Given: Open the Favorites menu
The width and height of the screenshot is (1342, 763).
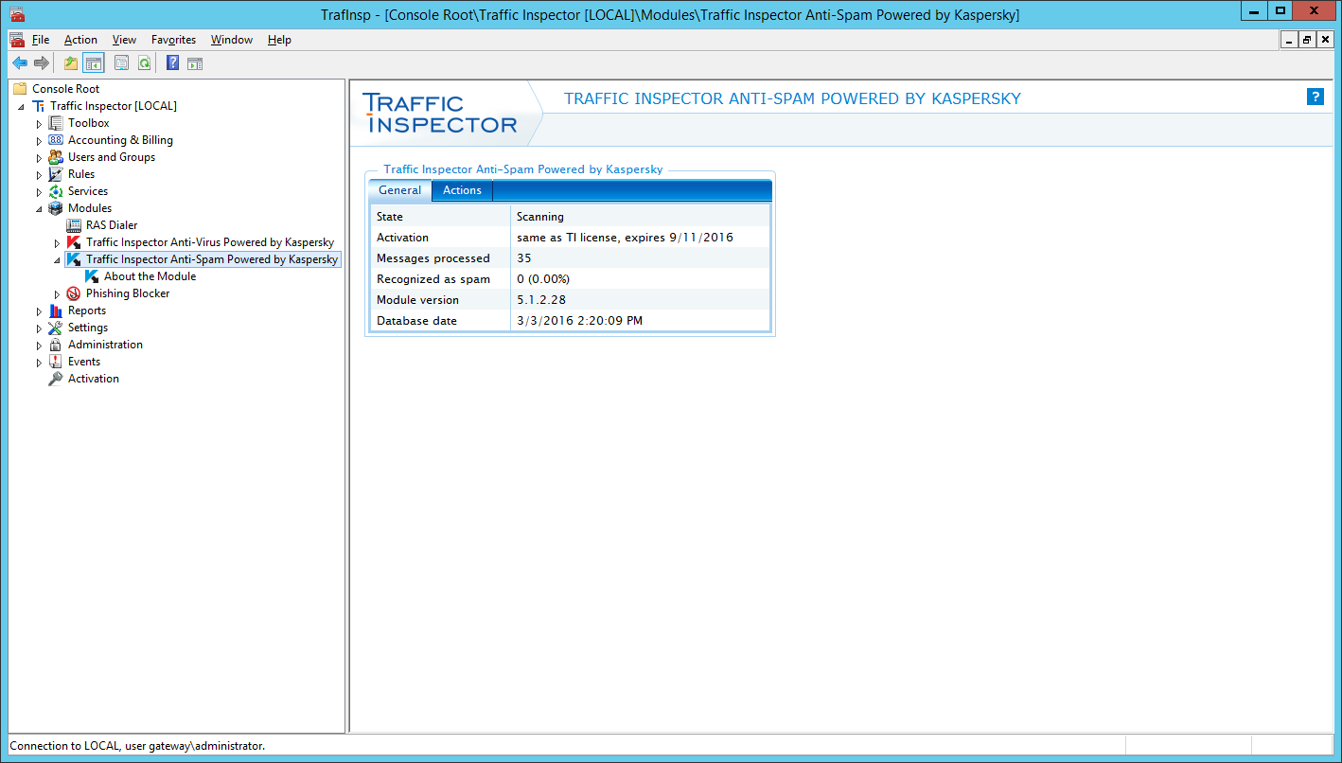Looking at the screenshot, I should click(x=173, y=40).
